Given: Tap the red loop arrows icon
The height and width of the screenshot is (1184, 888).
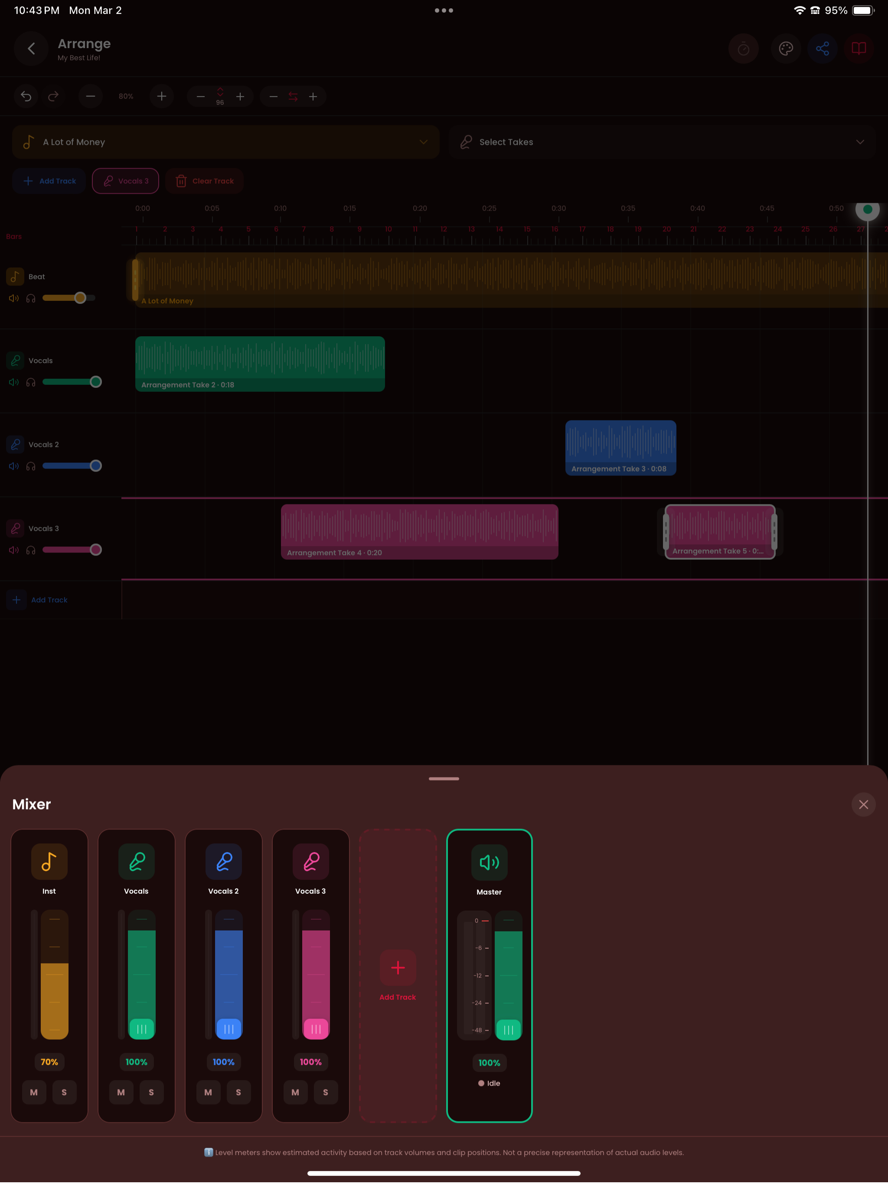Looking at the screenshot, I should tap(293, 96).
